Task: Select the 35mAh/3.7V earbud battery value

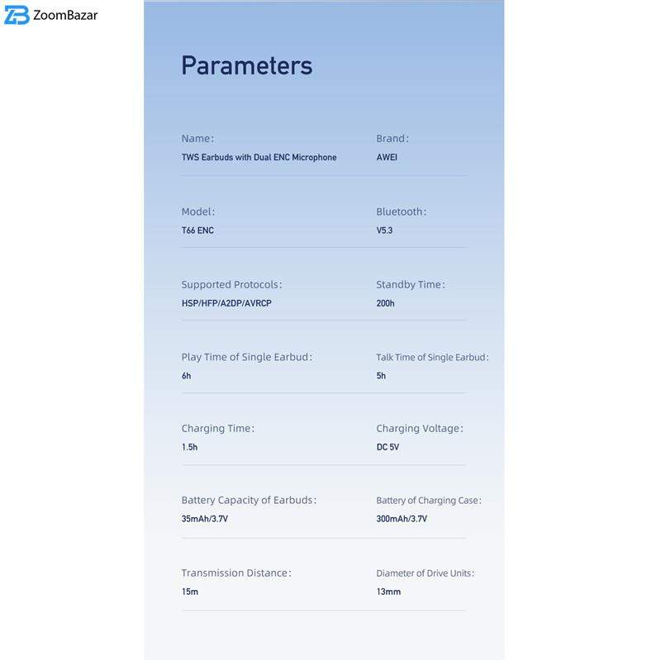Action: point(205,519)
